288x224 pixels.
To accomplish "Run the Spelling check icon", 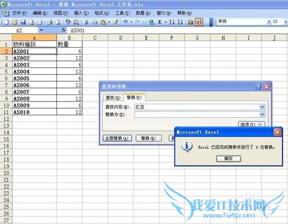I will 68,22.
